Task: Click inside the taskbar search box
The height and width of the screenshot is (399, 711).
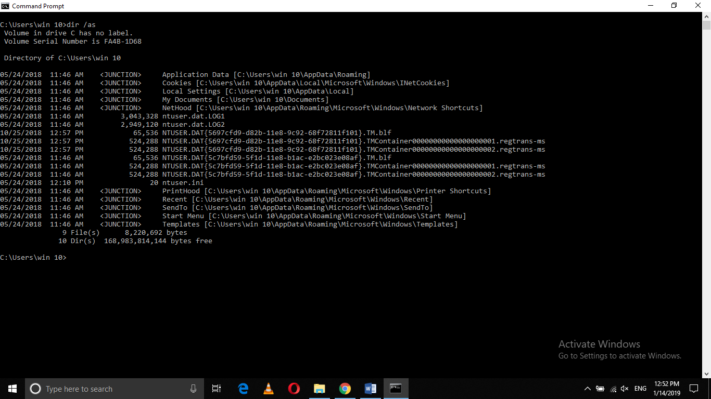Action: pos(115,388)
